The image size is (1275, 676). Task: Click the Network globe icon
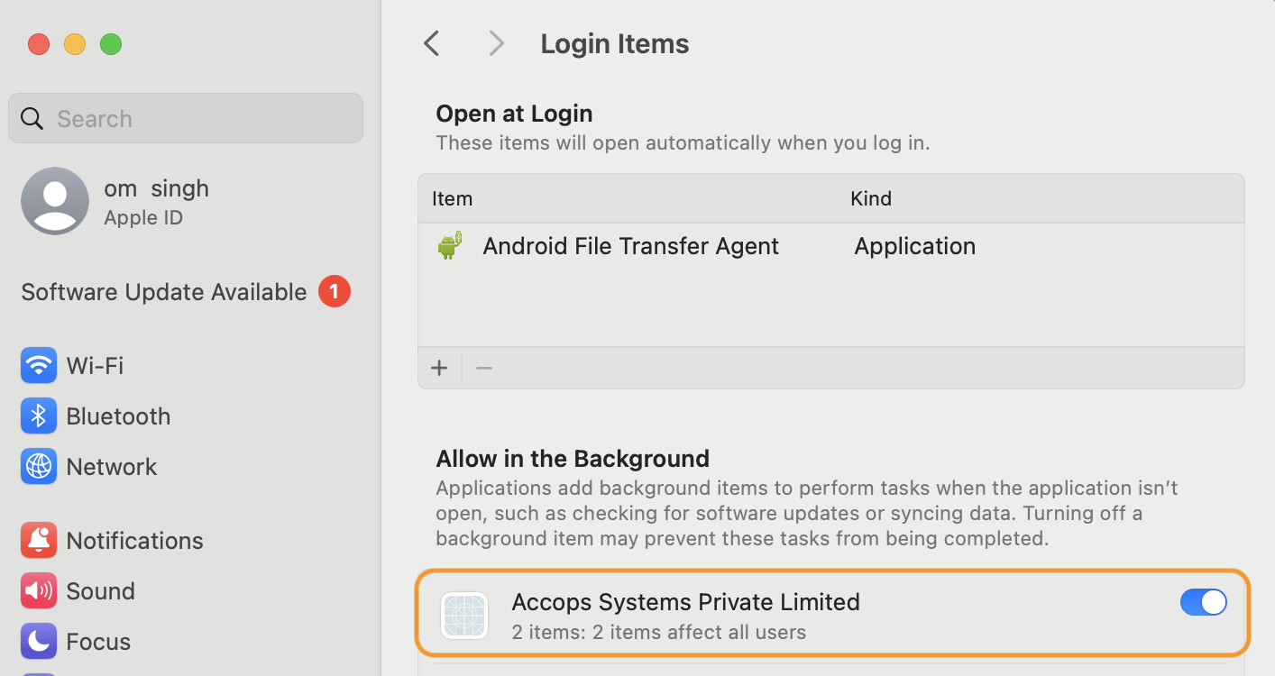(39, 467)
